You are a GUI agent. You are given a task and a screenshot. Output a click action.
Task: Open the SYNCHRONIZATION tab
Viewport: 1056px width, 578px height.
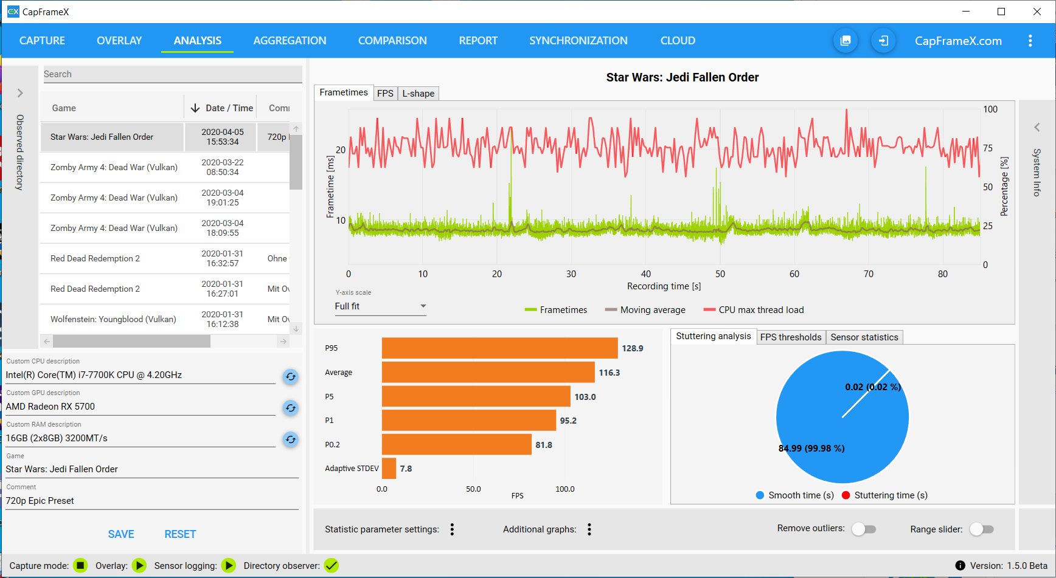tap(578, 41)
